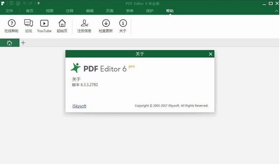The width and height of the screenshot is (280, 164).
Task: Open the quick access toolbar customize dropdown
Action: pos(38,3)
